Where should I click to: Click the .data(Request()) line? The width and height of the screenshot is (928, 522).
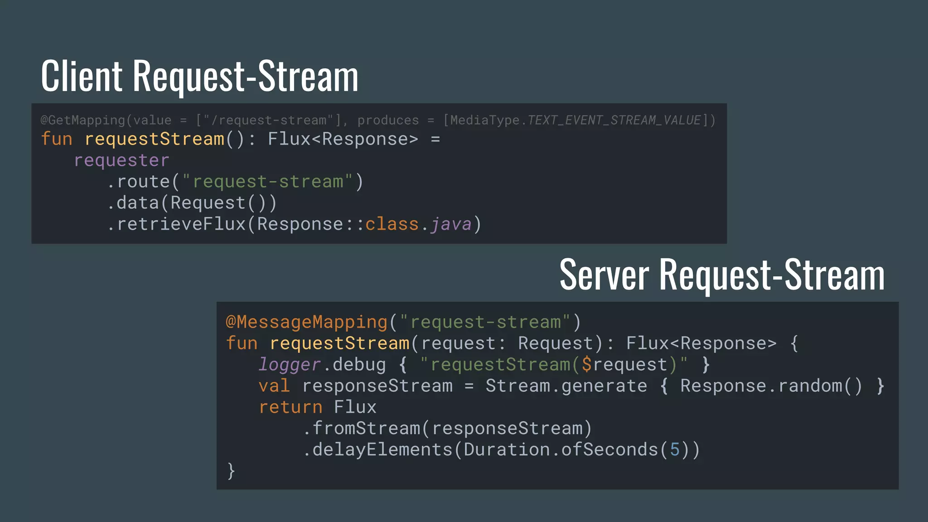pos(192,203)
